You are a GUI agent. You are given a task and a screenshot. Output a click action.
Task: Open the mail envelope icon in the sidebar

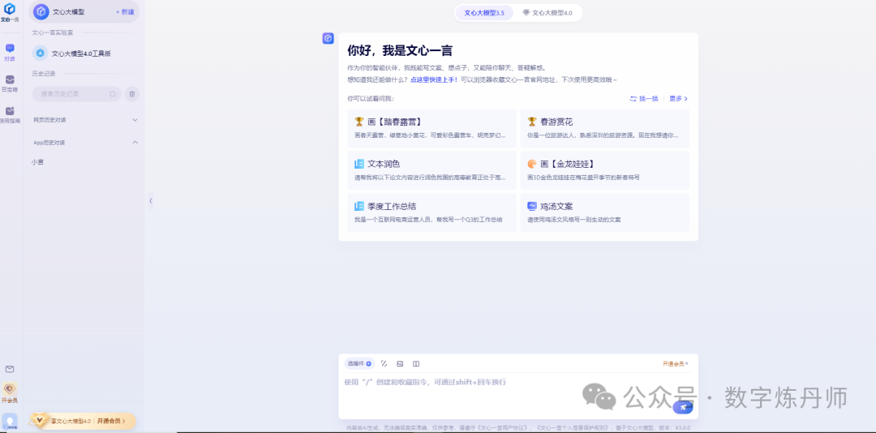tap(10, 369)
